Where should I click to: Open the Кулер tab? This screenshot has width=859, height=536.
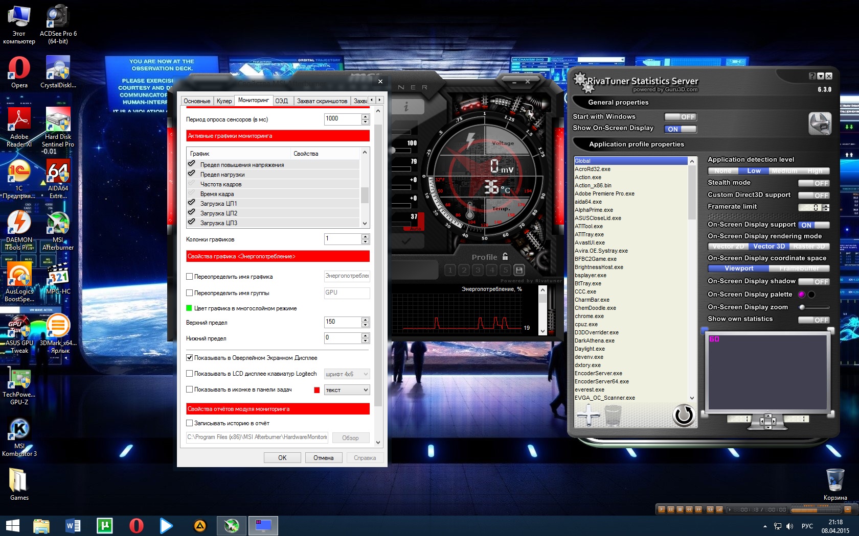coord(224,101)
